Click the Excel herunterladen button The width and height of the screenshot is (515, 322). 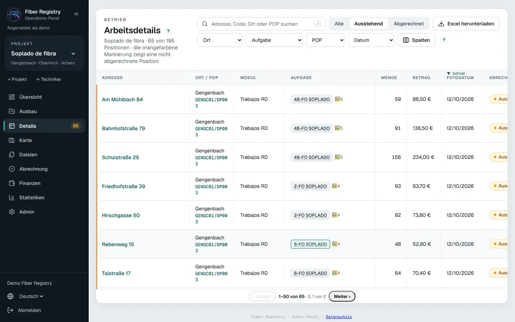tap(466, 24)
